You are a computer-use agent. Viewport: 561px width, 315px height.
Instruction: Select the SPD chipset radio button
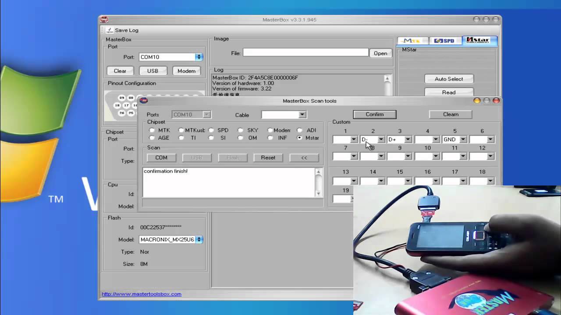pyautogui.click(x=211, y=130)
